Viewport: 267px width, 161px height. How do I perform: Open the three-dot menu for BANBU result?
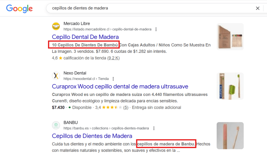click(154, 128)
